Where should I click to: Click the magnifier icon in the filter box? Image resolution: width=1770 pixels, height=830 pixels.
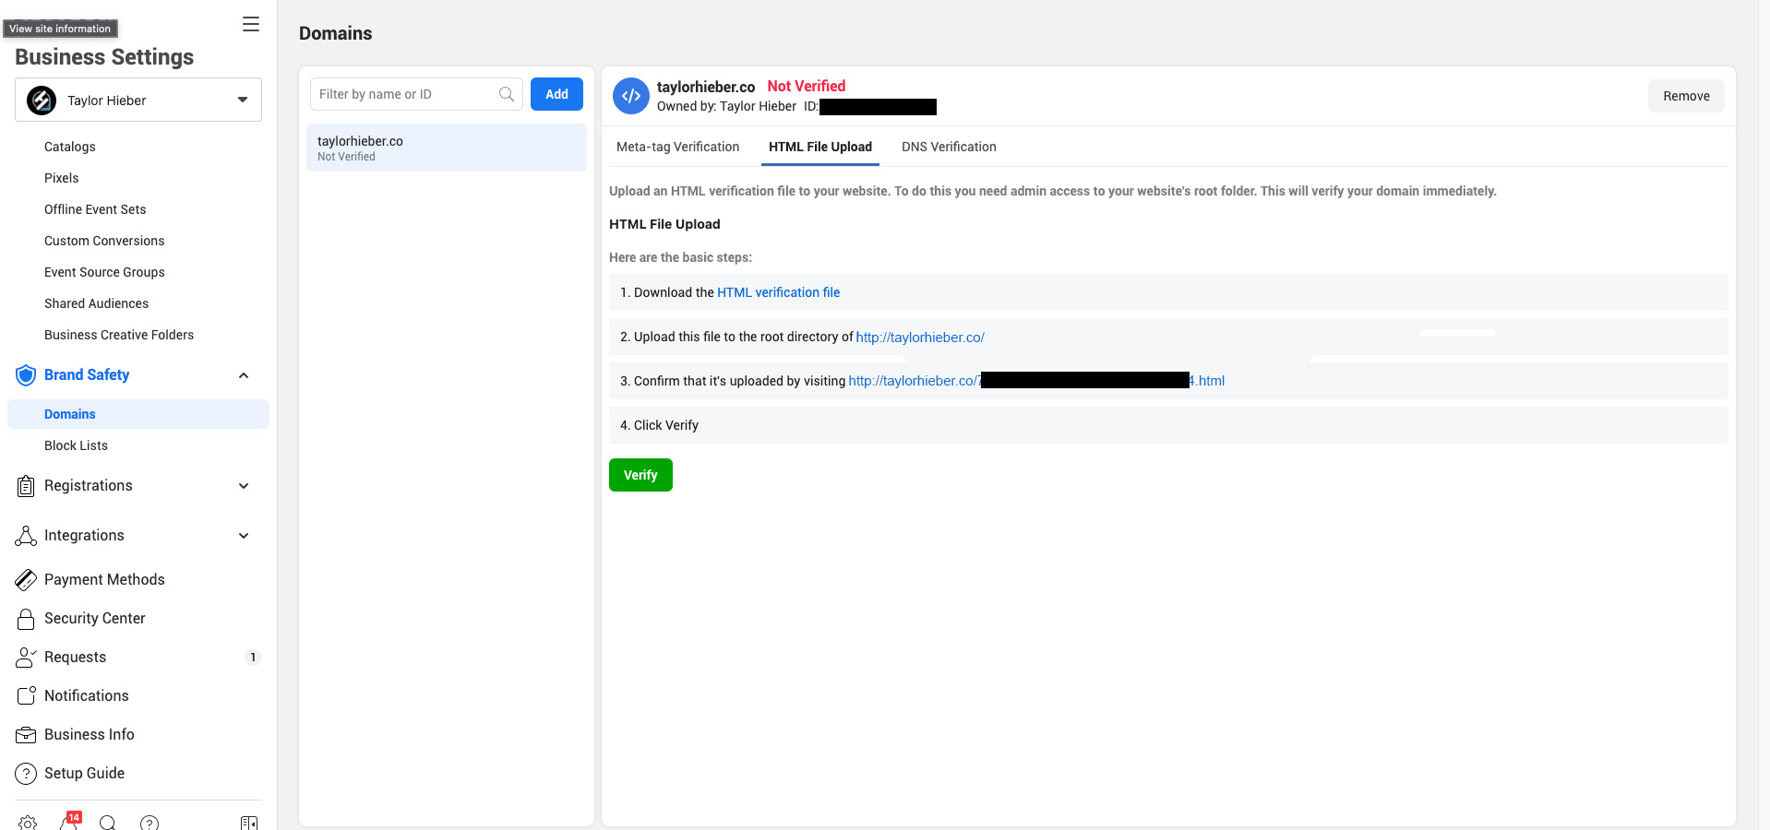click(507, 94)
